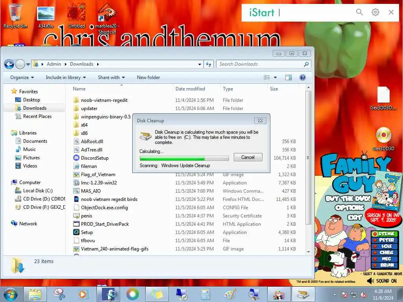The image size is (403, 302).
Task: Close the iStart search bar
Action: pyautogui.click(x=391, y=12)
